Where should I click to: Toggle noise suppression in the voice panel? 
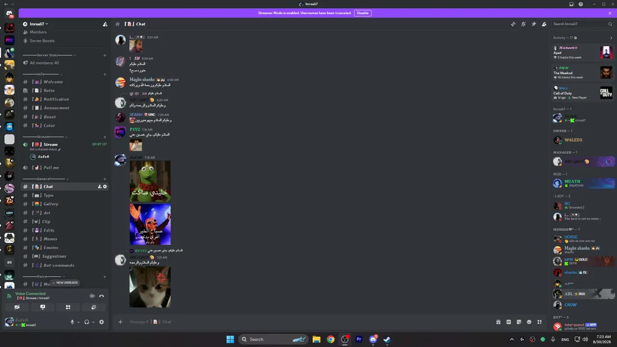click(92, 296)
